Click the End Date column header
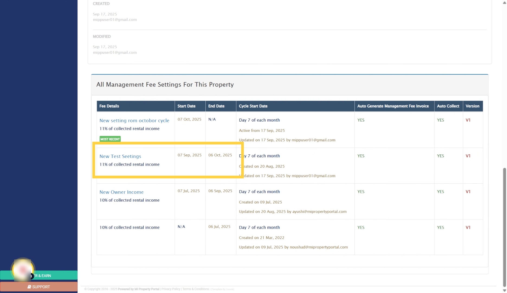Viewport: 507px width, 293px height. [216, 106]
